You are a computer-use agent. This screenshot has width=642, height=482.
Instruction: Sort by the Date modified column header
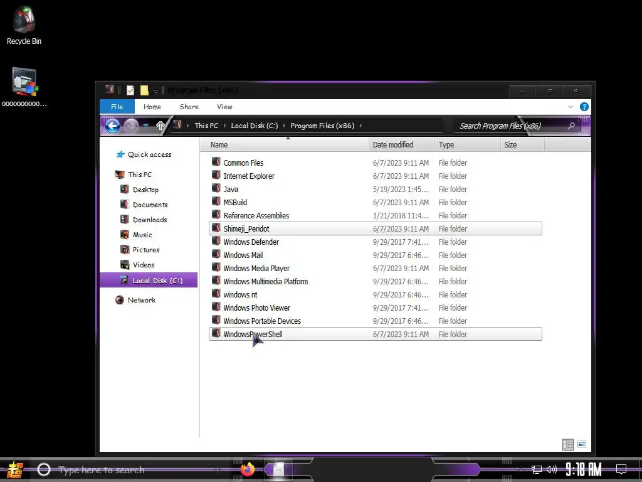click(x=402, y=145)
